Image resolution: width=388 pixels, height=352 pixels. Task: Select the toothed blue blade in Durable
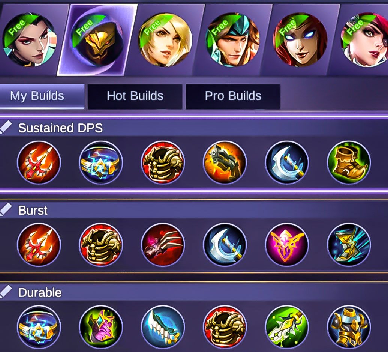point(163,327)
